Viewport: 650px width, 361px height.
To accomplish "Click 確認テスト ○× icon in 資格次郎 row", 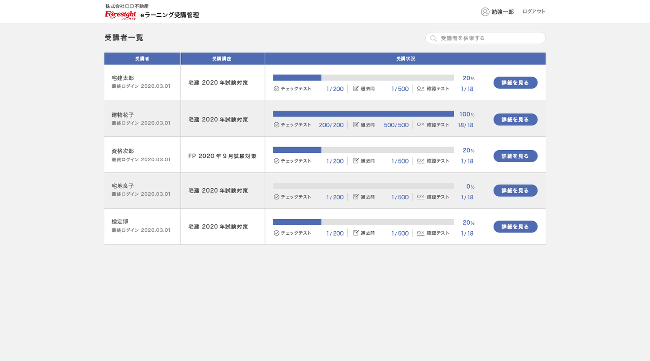I will (x=420, y=161).
